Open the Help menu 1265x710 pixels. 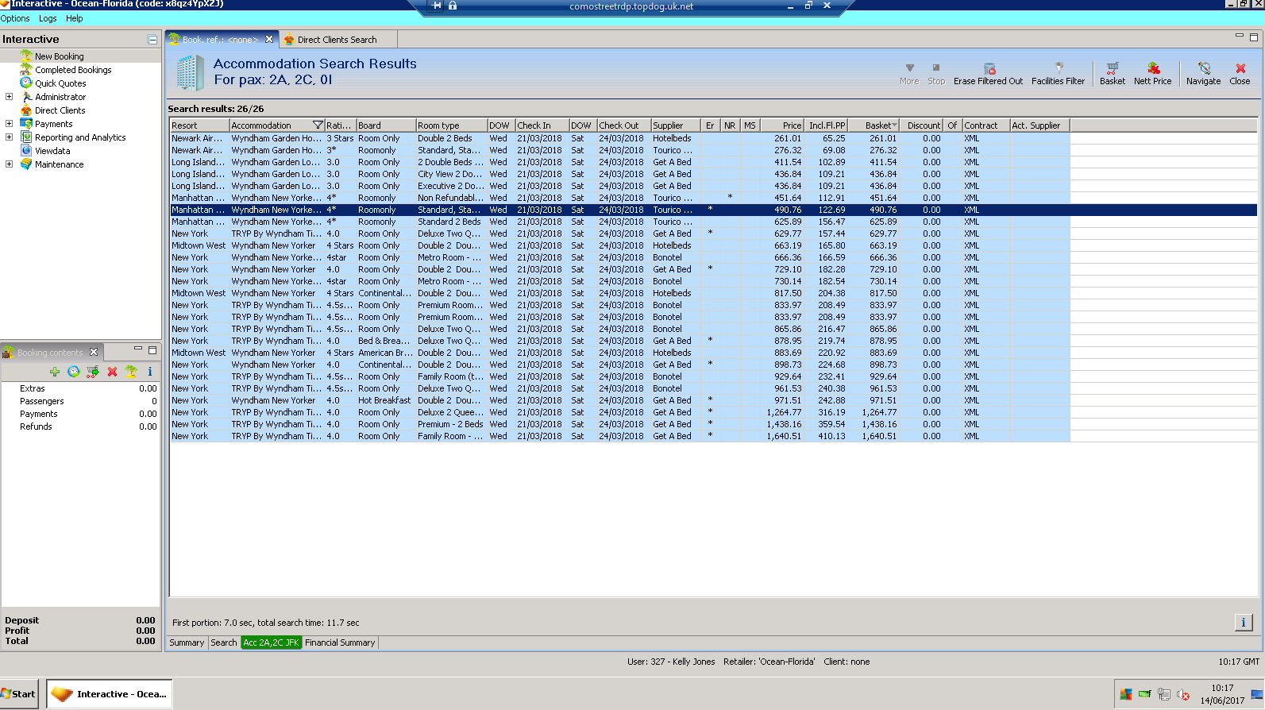point(75,18)
